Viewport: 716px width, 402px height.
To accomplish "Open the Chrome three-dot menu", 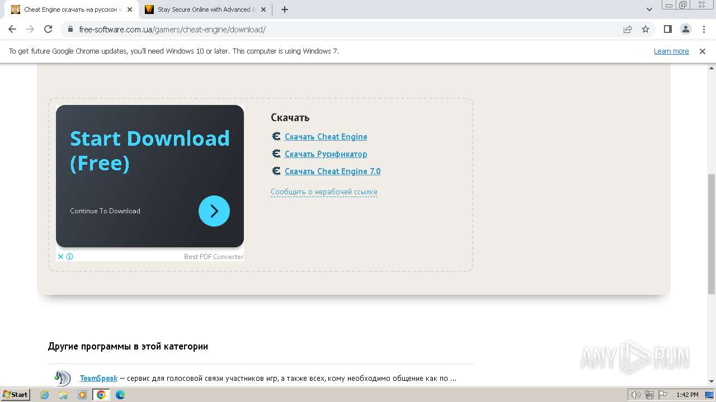I will 703,29.
